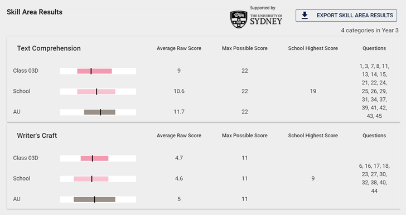This screenshot has height=215, width=406.
Task: Click School bar in Writer's Craft
Action: tap(98, 179)
